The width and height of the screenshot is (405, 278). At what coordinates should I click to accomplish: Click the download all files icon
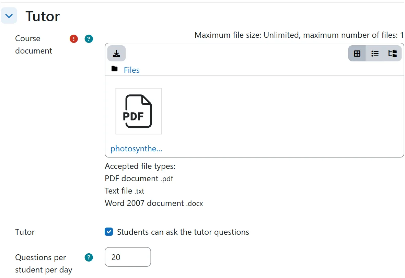(x=116, y=54)
